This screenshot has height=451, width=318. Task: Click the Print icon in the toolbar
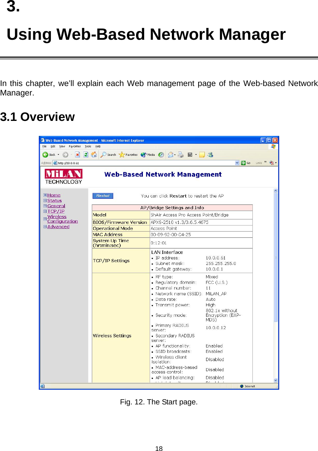(180, 154)
